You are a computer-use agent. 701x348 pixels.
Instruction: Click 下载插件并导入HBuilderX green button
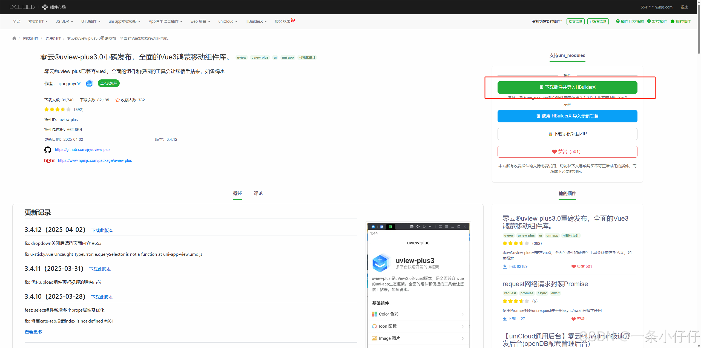(x=567, y=87)
